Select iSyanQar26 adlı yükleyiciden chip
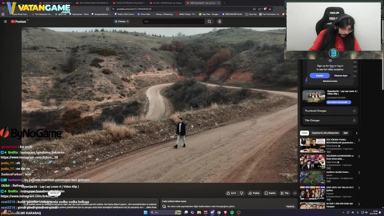Image resolution: width=384 pixels, height=216 pixels. [325, 133]
